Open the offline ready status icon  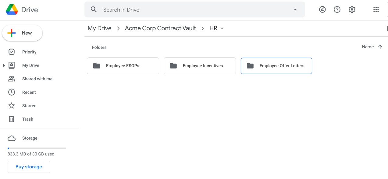322,9
